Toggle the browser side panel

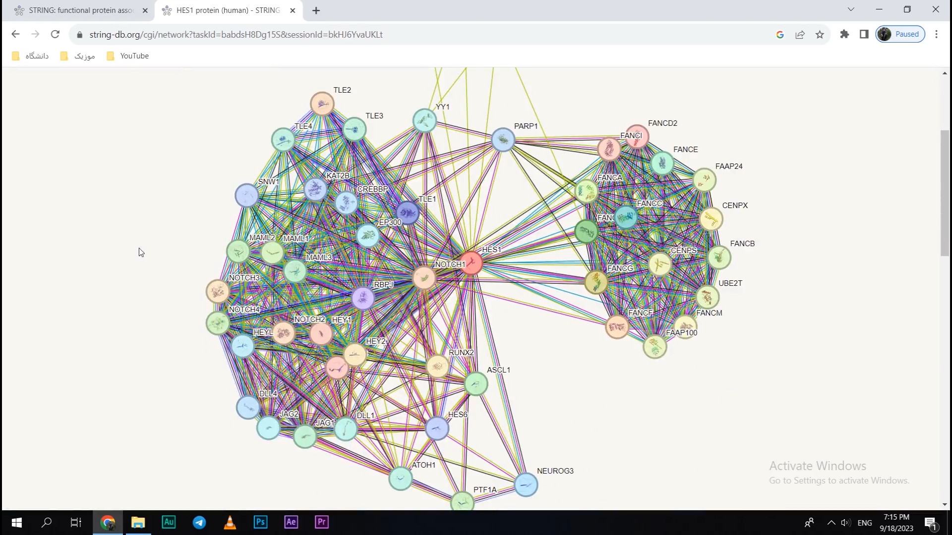[x=864, y=35]
